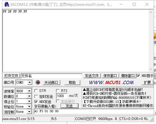Close the SSCOM window
Viewport: 156px width, 124px height.
point(147,4)
